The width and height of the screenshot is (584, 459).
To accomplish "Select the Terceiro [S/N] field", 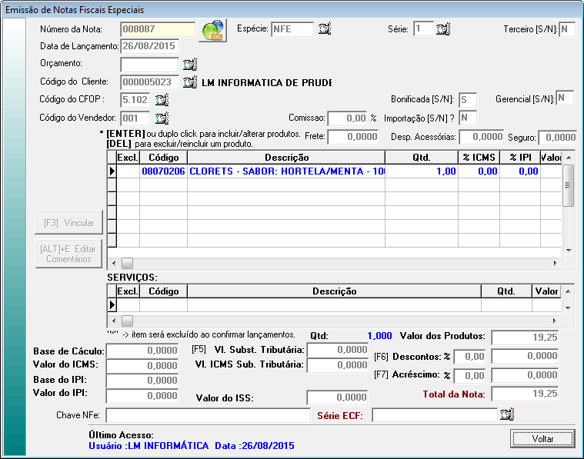I will click(566, 29).
